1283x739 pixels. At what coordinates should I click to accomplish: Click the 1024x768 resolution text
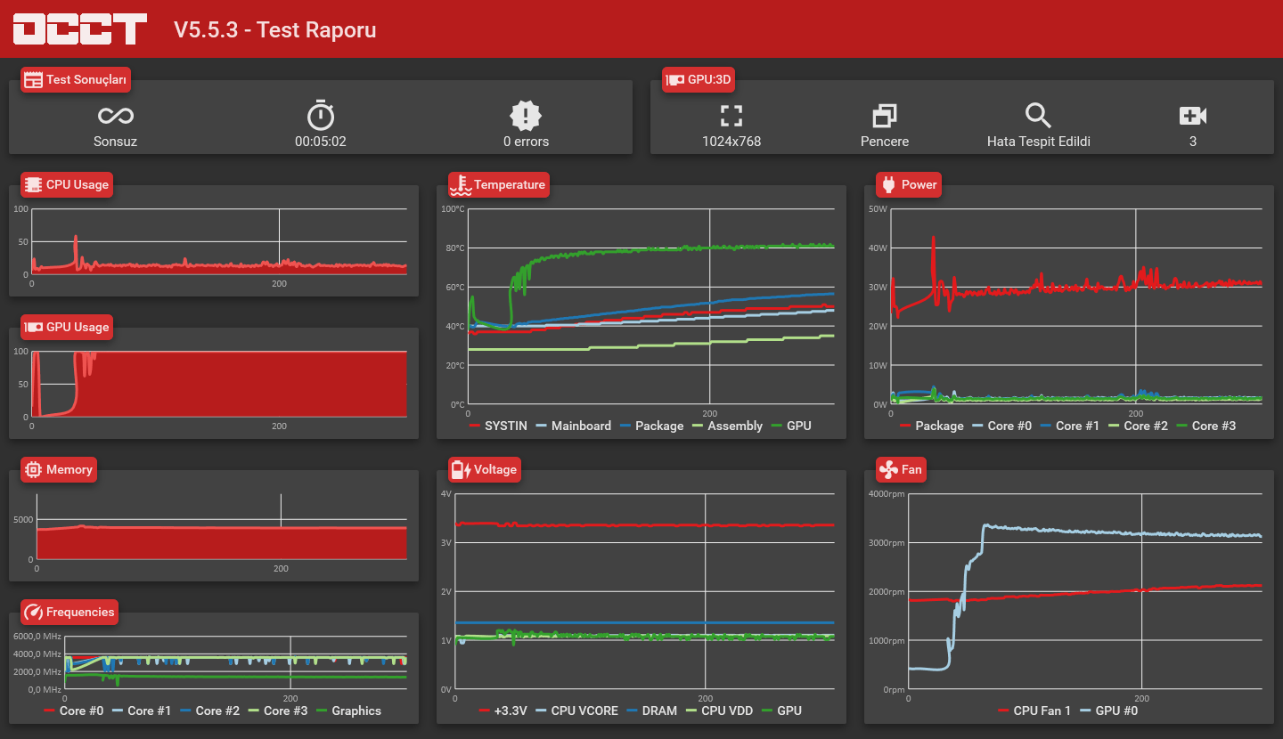point(731,142)
